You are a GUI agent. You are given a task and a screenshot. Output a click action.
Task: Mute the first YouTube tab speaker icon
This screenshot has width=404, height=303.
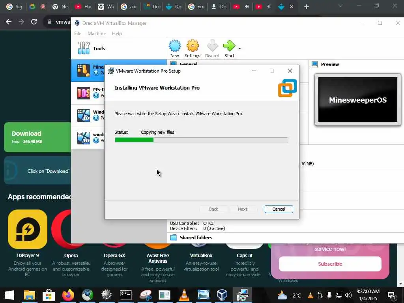point(247,7)
